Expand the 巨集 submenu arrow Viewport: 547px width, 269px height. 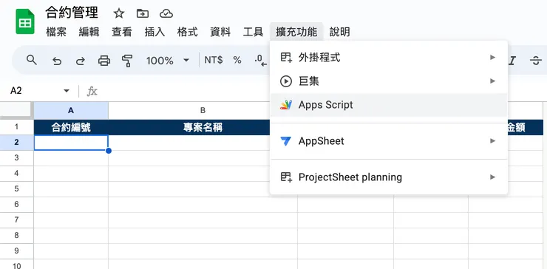click(492, 81)
